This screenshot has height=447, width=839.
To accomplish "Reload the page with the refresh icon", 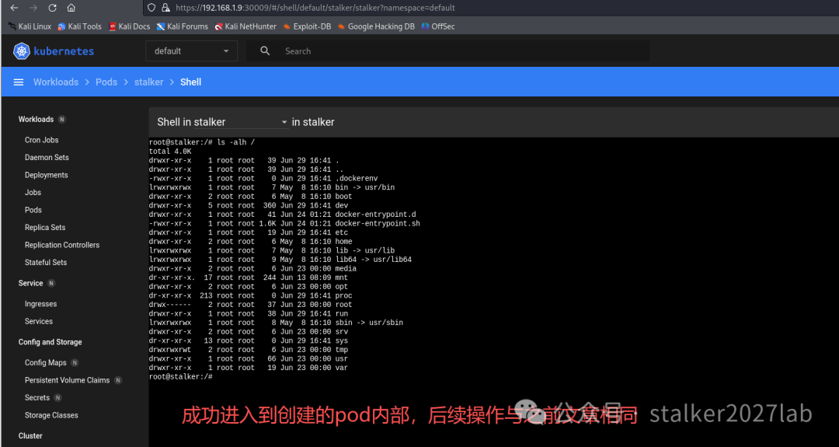I will click(x=53, y=8).
